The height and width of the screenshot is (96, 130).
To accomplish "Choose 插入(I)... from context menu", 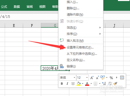I will click(x=72, y=2).
